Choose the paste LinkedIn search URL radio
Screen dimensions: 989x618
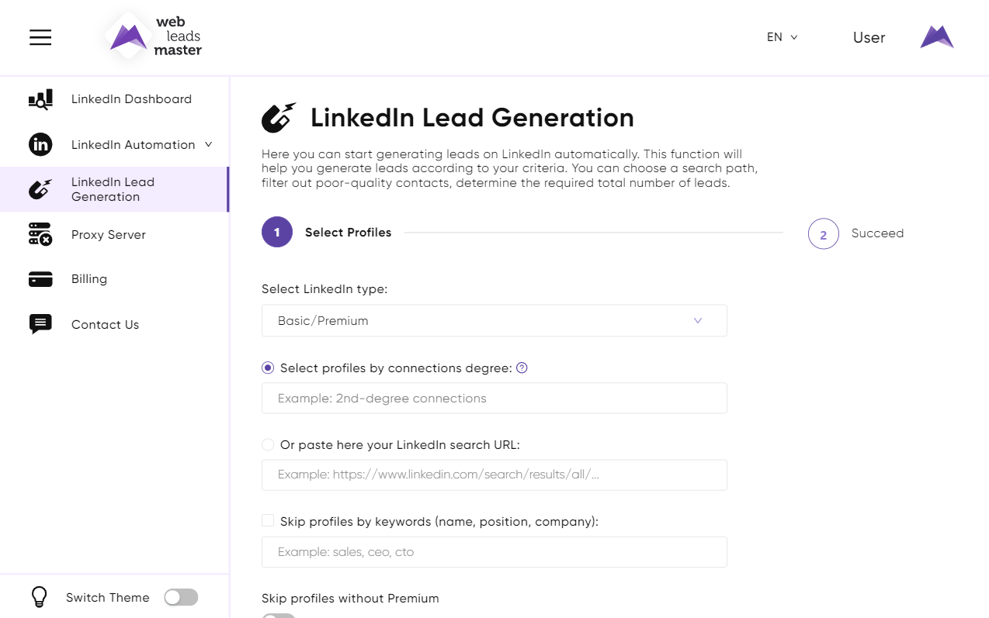pos(268,444)
